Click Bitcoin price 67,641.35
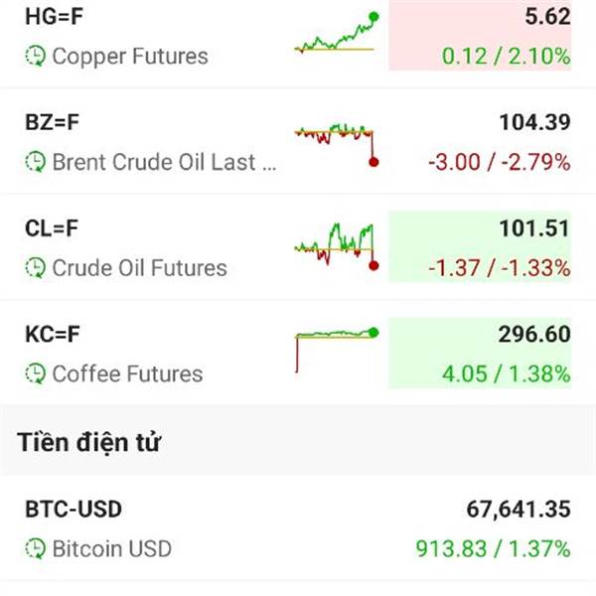Screen dimensions: 596x596 point(519,510)
